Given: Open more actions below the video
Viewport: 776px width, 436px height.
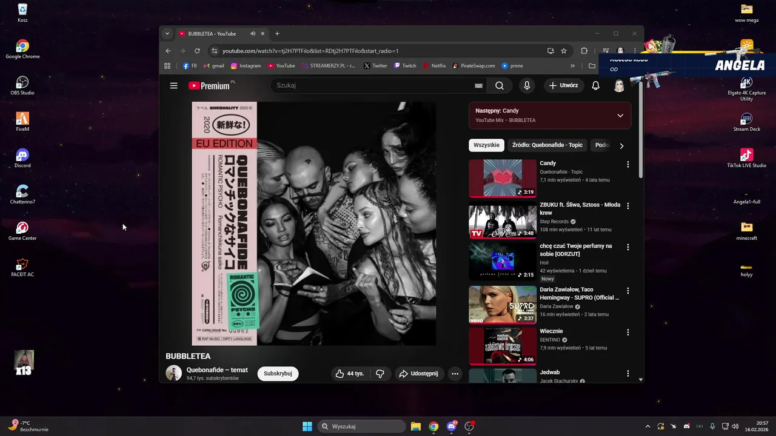Looking at the screenshot, I should tap(455, 374).
